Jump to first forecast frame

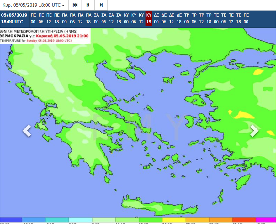(75, 5)
